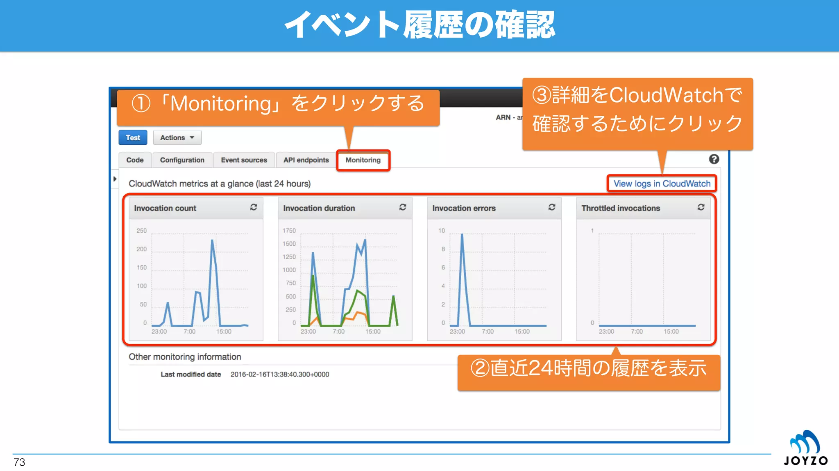
Task: Click the Invocation errors panel title
Action: 464,208
